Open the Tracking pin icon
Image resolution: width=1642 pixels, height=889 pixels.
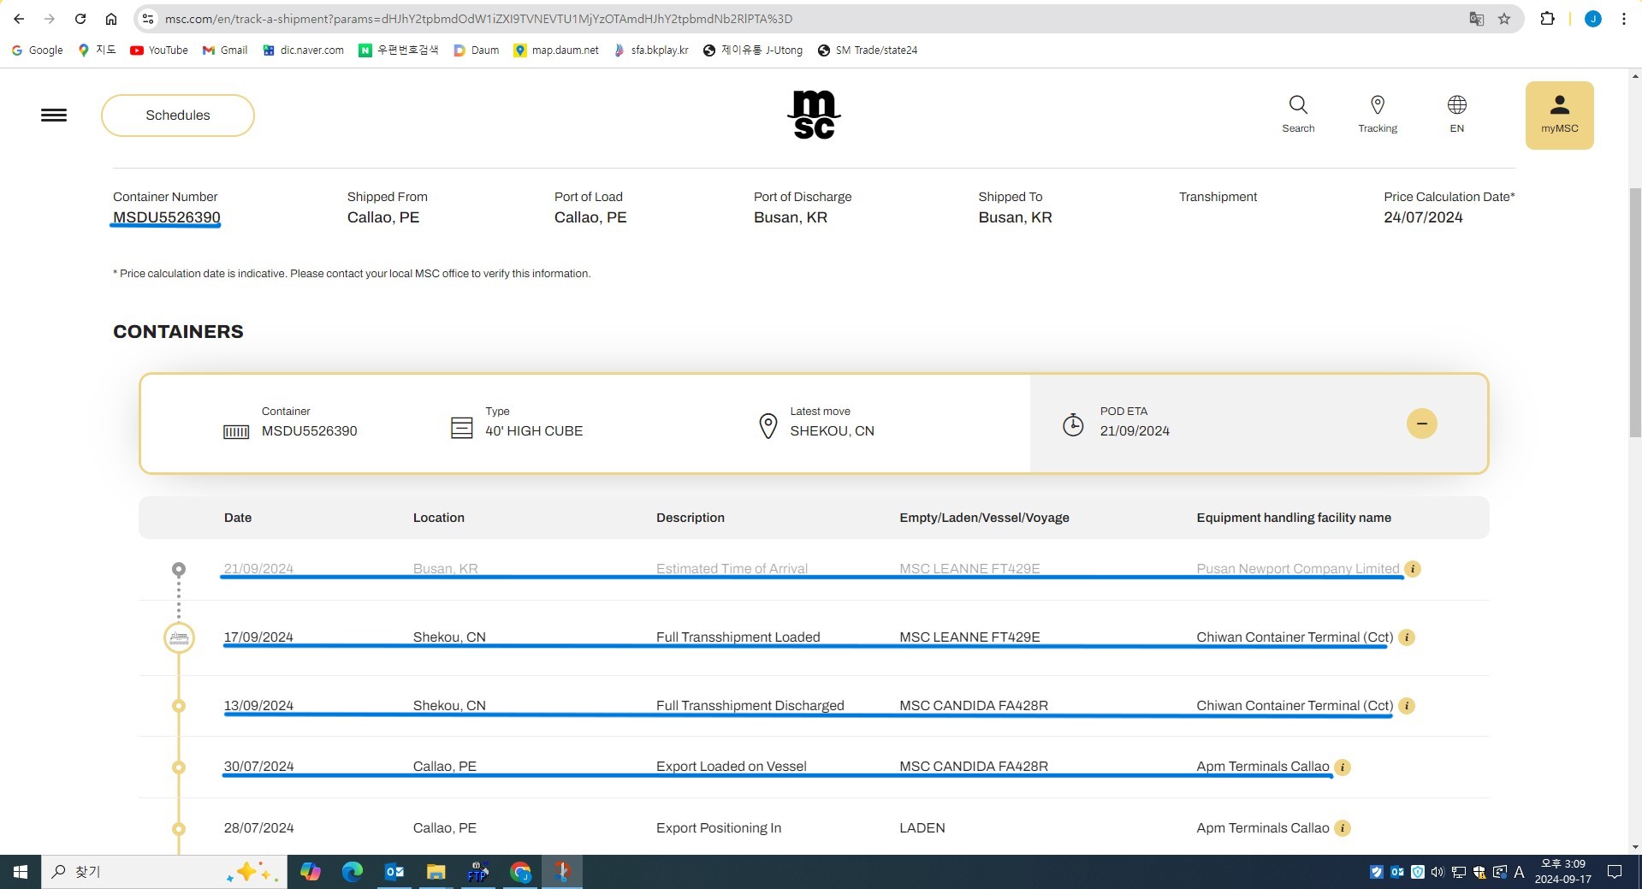pyautogui.click(x=1378, y=115)
